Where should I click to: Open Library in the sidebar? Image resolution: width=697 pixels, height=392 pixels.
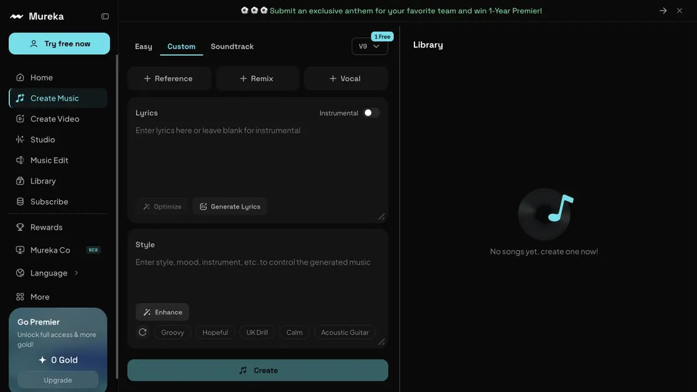(x=58, y=181)
